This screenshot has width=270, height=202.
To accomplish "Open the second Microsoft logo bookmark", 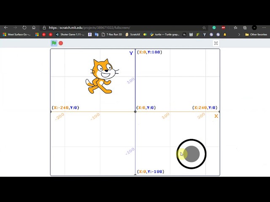I will 37,35.
